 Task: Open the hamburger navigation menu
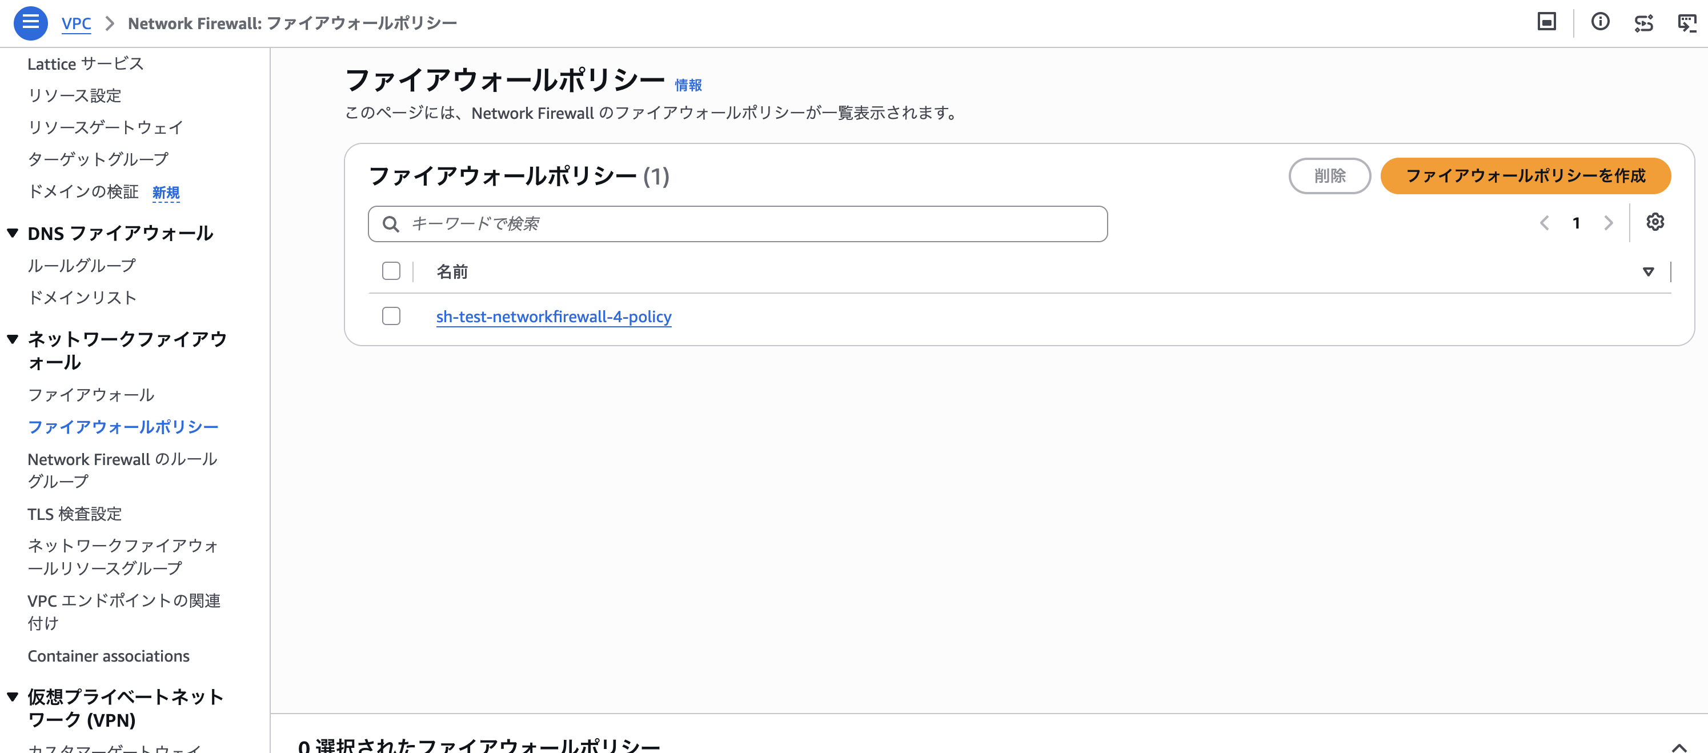[30, 22]
